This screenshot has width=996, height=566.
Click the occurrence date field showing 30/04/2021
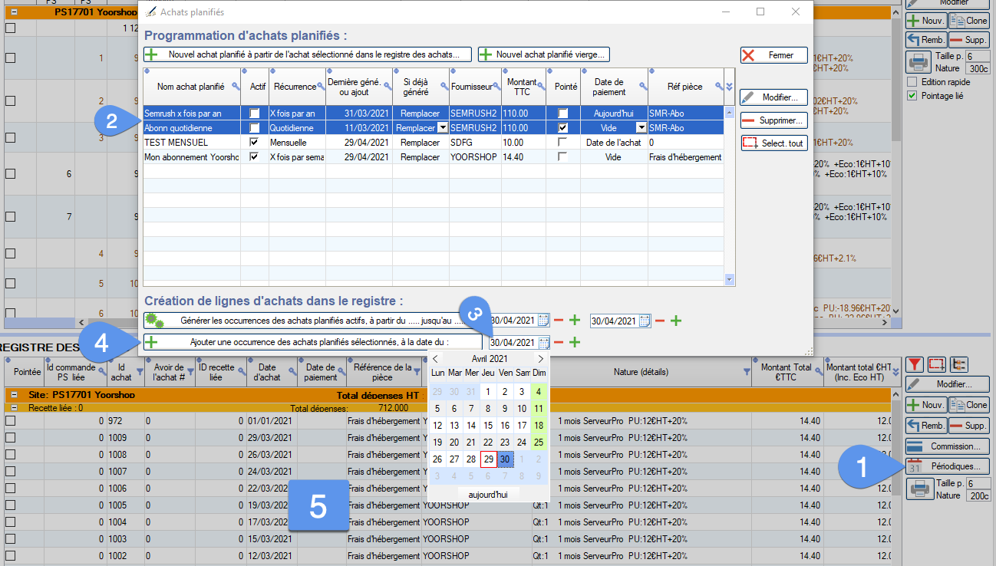click(x=513, y=343)
